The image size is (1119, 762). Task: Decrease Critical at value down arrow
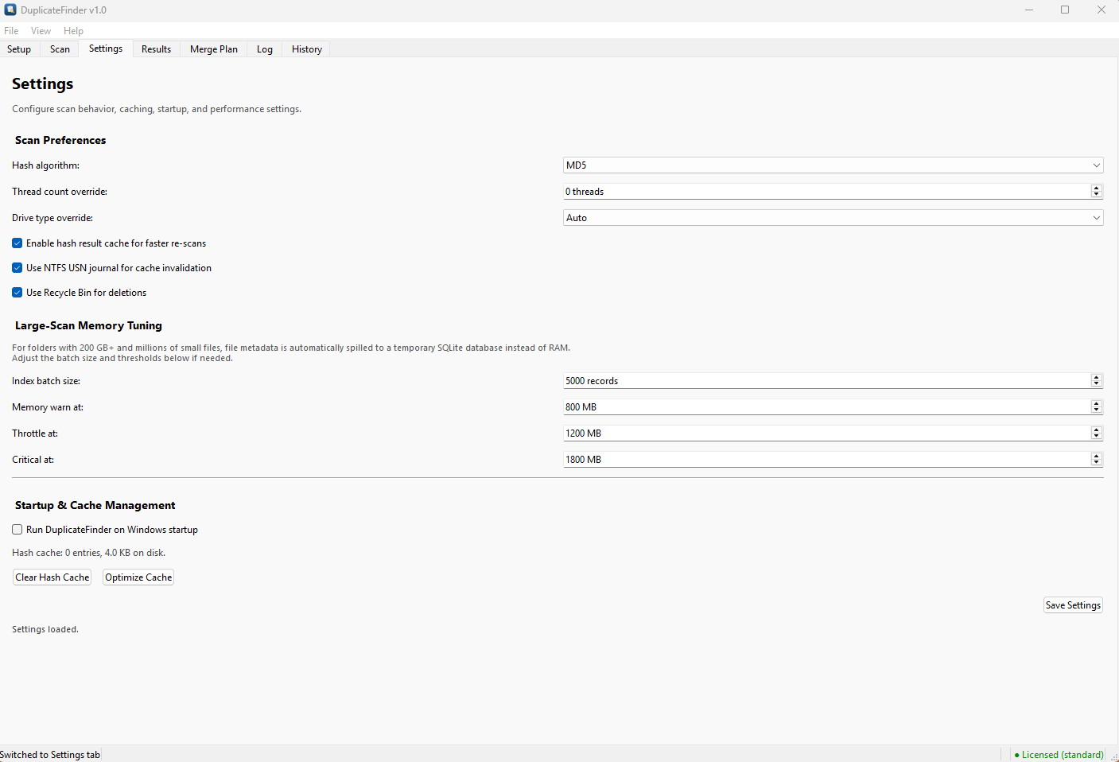[x=1097, y=463]
